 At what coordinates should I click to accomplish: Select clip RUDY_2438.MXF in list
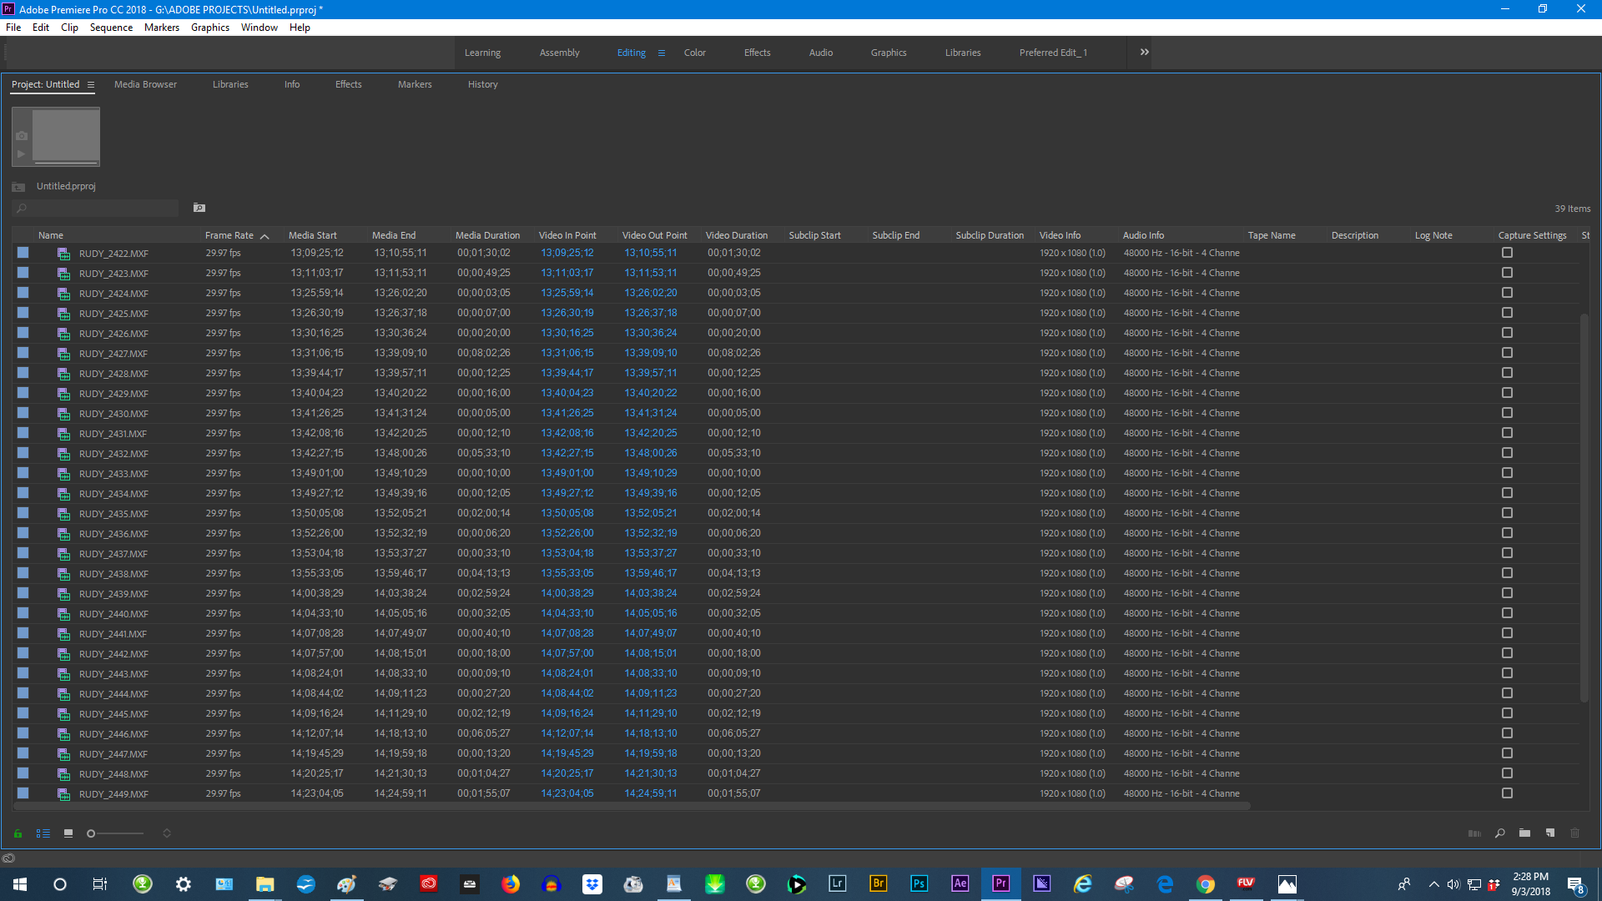click(x=113, y=574)
